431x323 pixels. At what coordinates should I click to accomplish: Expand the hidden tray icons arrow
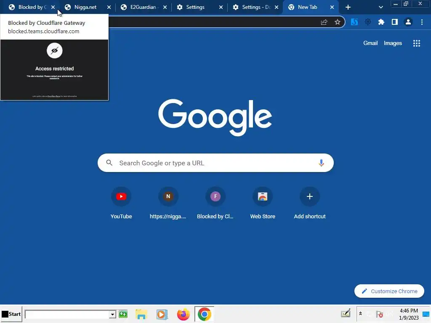tap(360, 314)
